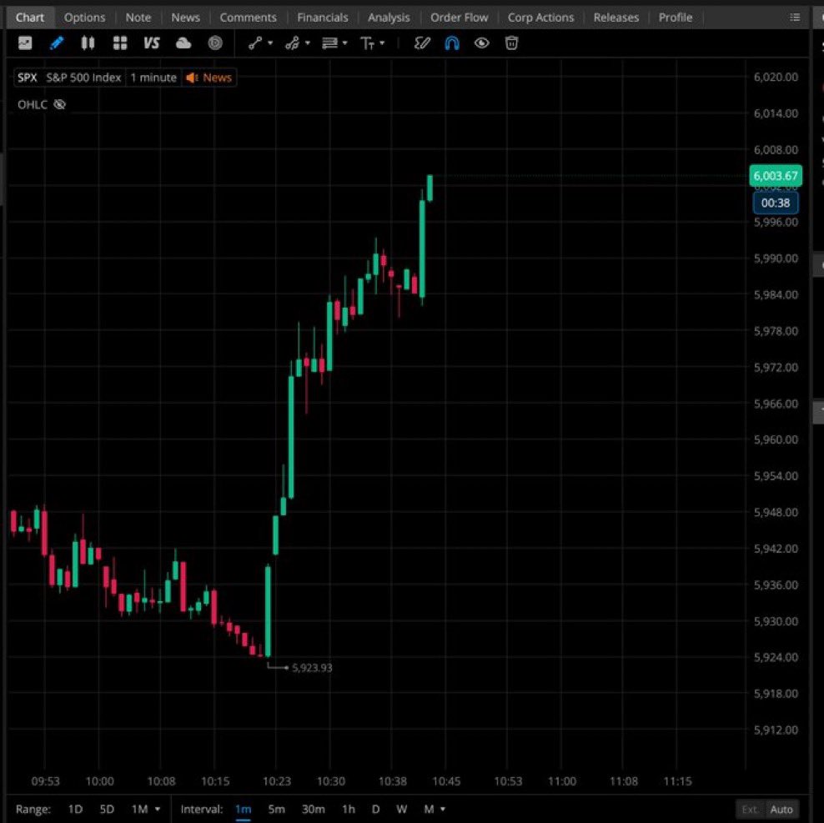Screen dimensions: 824x823
Task: Select the multi-point path drawing tool
Action: click(292, 43)
